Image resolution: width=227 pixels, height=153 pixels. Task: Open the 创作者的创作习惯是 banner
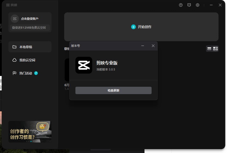click(30, 132)
